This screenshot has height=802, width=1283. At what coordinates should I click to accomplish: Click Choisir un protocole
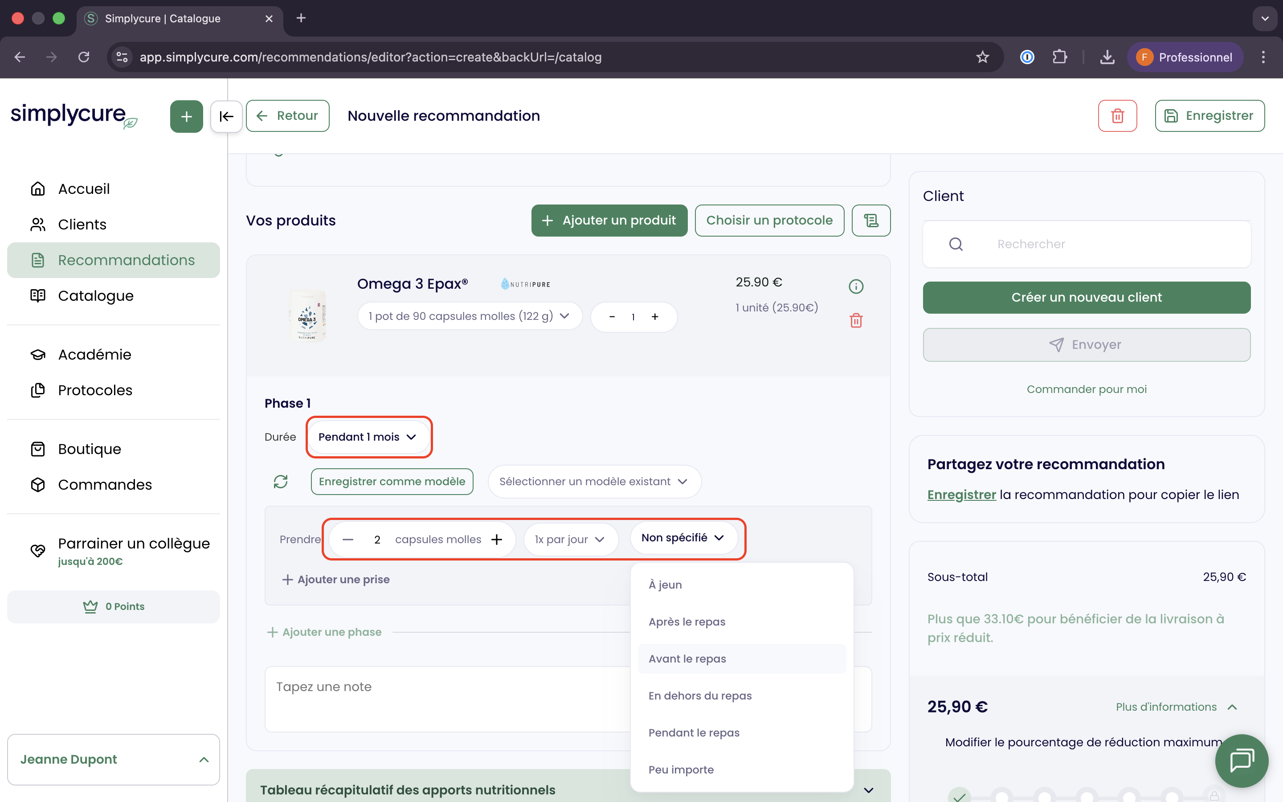(769, 220)
